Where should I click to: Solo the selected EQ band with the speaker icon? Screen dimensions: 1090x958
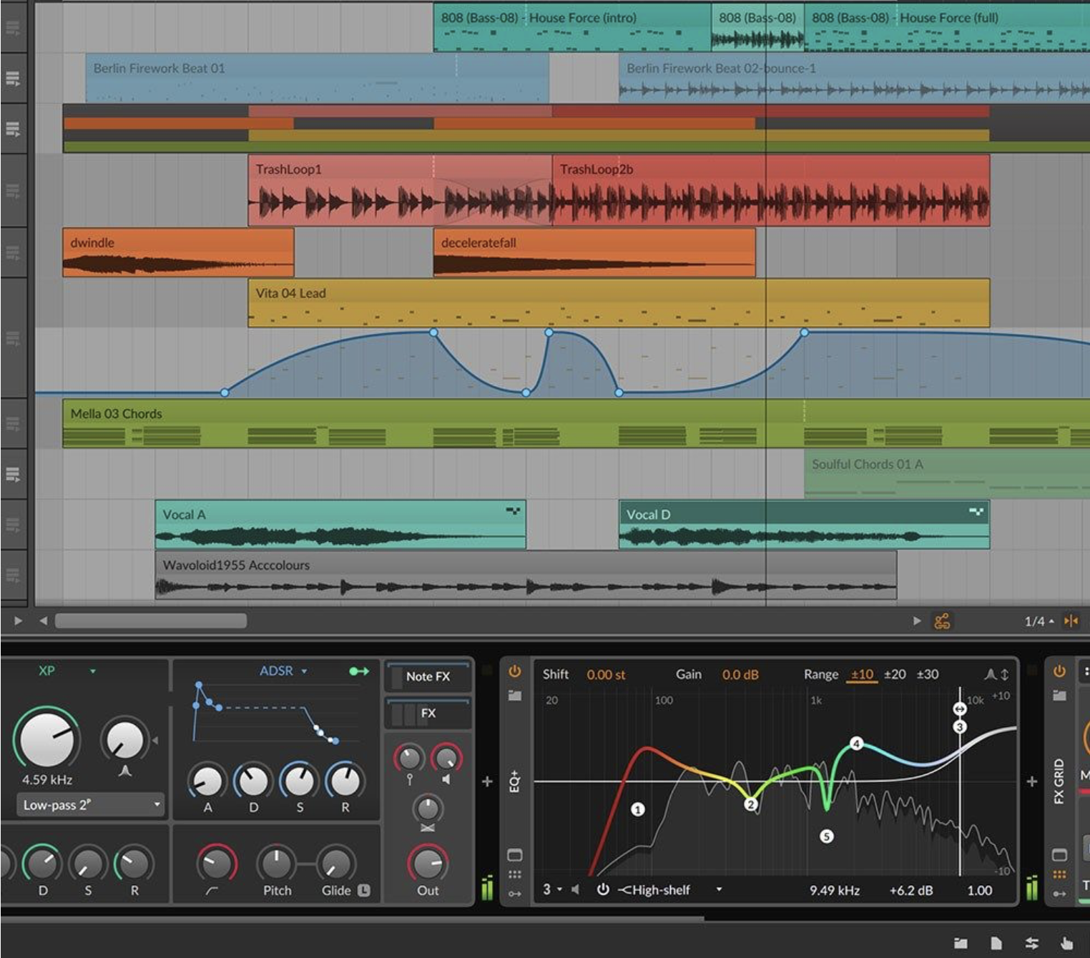click(575, 889)
